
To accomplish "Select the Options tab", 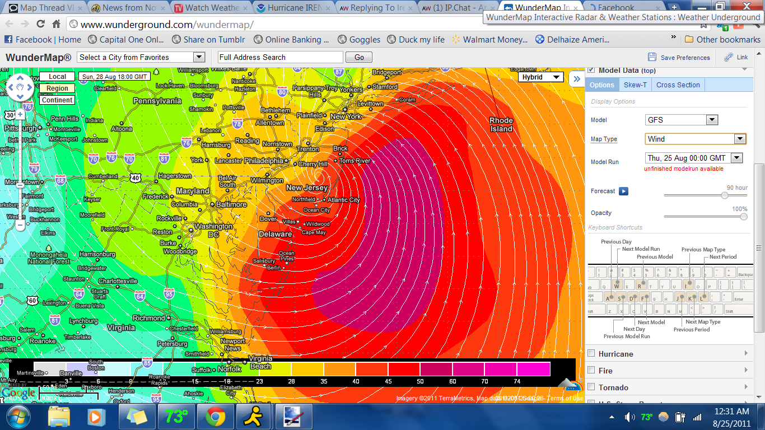I will click(602, 85).
